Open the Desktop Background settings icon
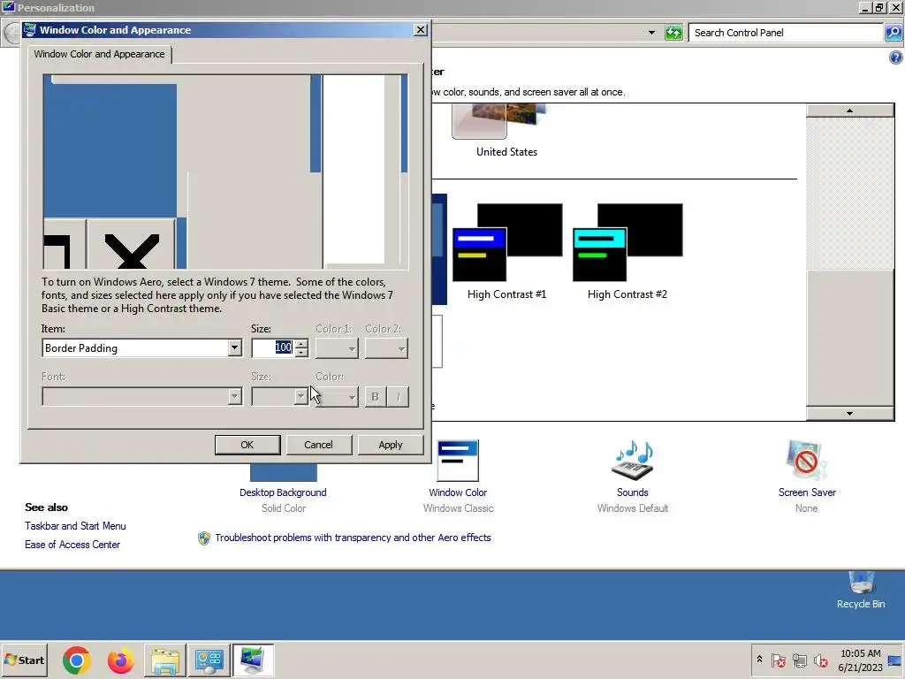 (284, 472)
